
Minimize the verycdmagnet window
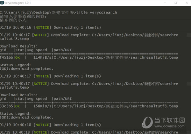(x=165, y=3)
